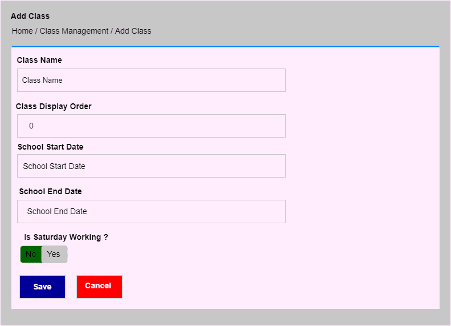This screenshot has height=326, width=451.
Task: Click the Class Display Order label
Action: coord(54,106)
